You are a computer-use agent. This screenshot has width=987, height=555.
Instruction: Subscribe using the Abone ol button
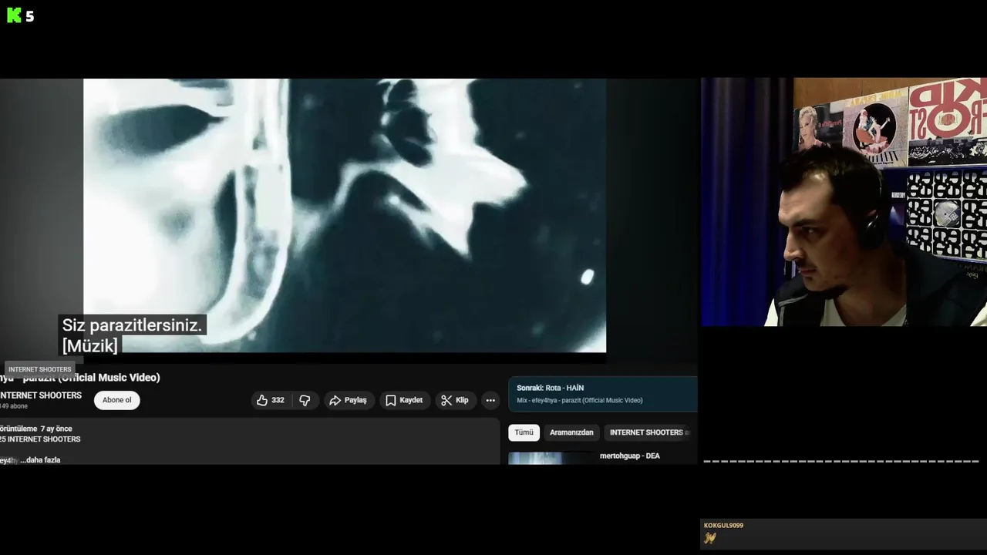[x=117, y=400]
